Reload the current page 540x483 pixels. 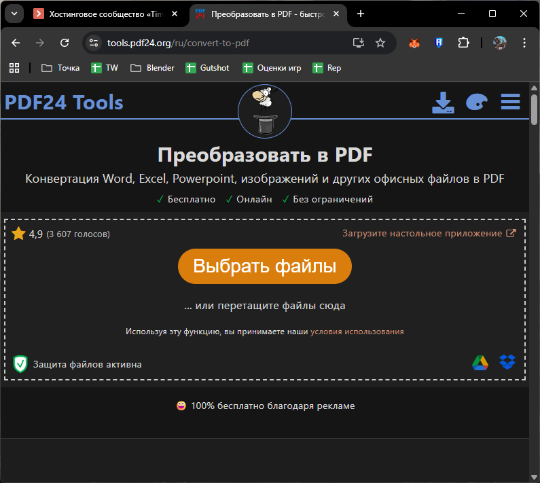[x=65, y=43]
